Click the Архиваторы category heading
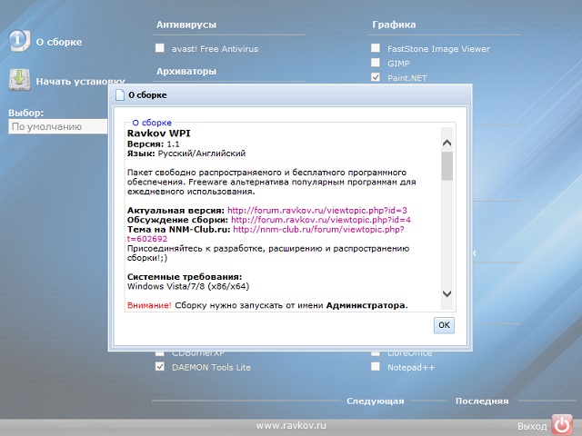582x436 pixels. click(186, 71)
